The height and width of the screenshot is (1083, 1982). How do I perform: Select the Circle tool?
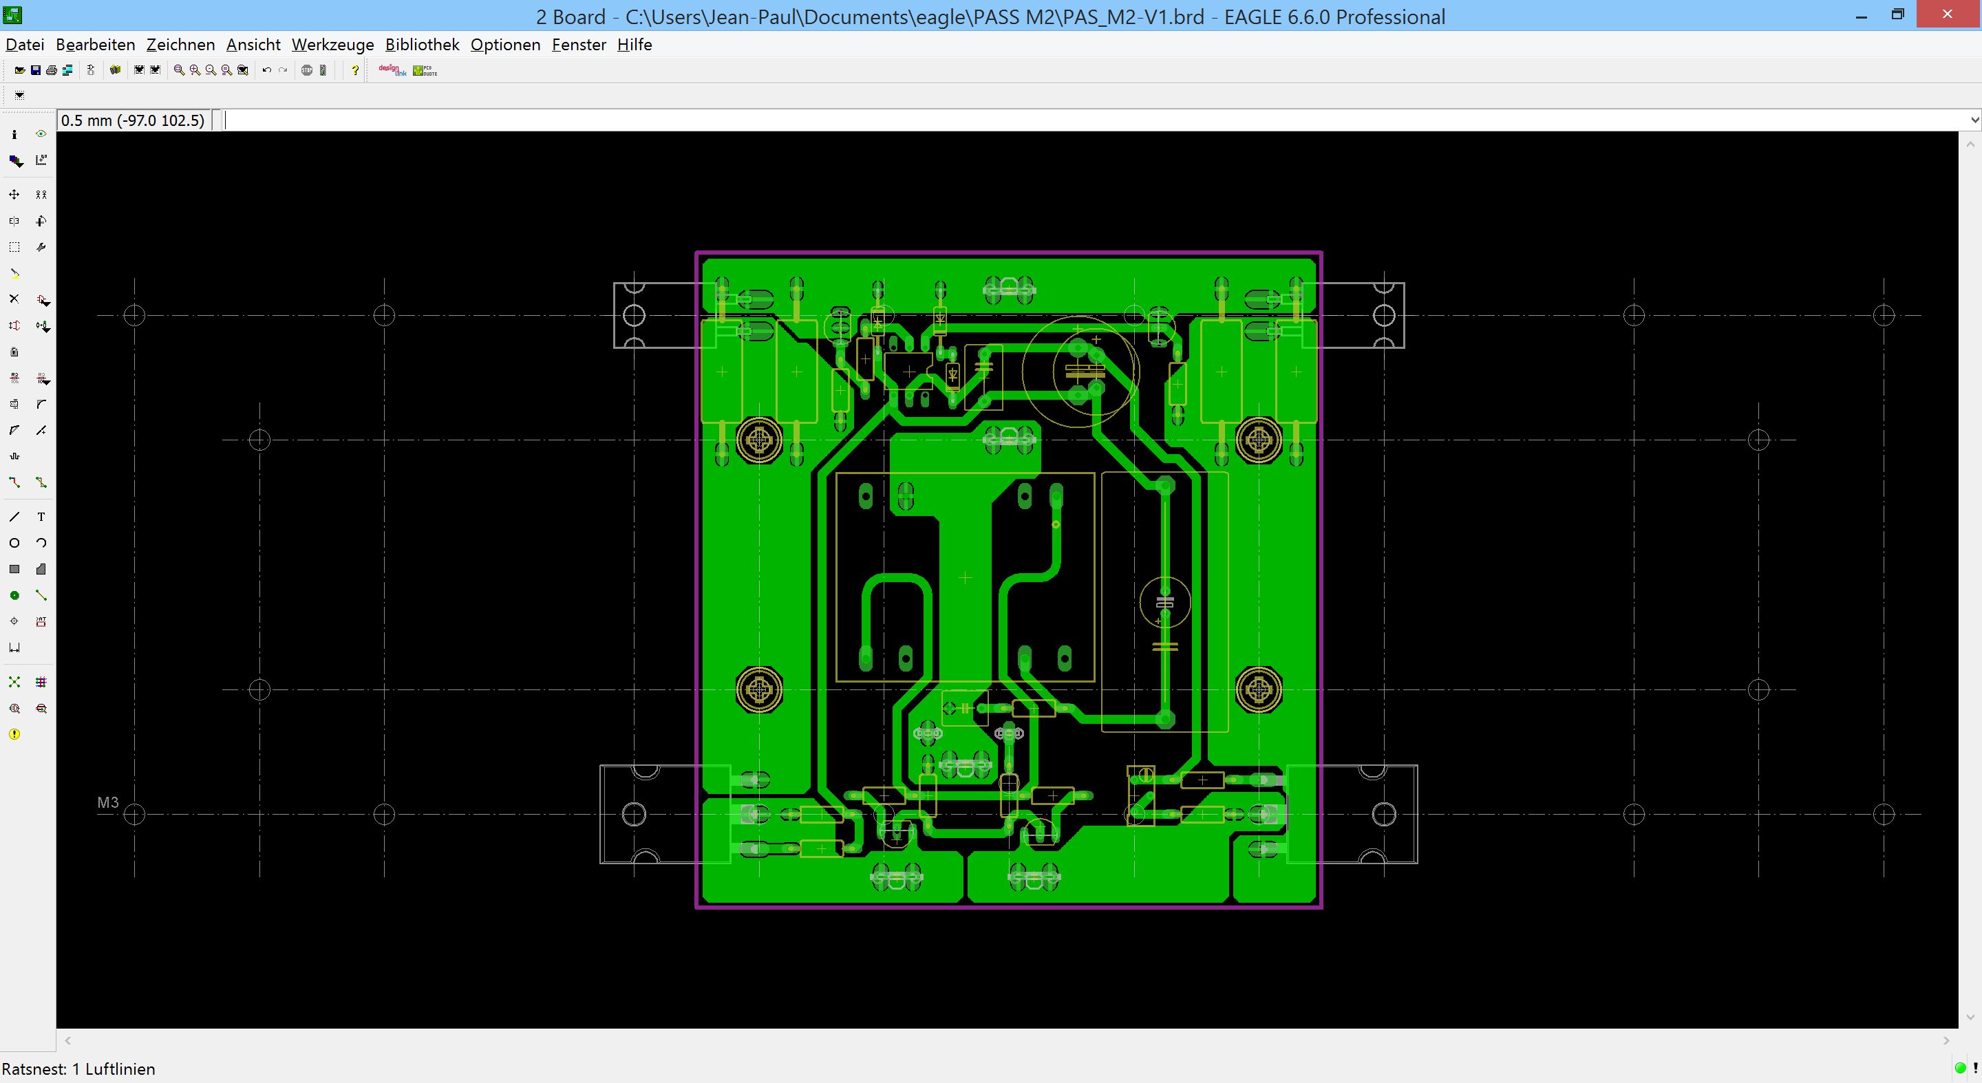(x=14, y=543)
